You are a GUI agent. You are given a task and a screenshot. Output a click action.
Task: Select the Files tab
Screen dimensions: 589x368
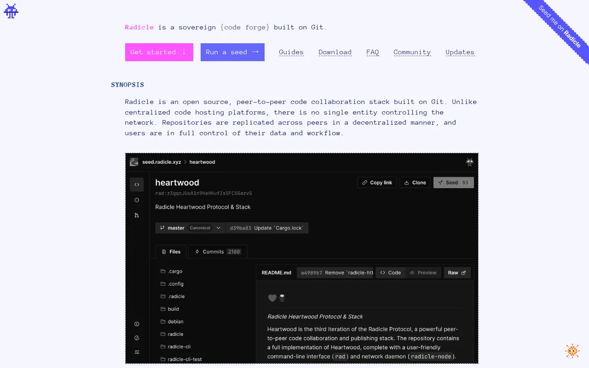pos(171,252)
